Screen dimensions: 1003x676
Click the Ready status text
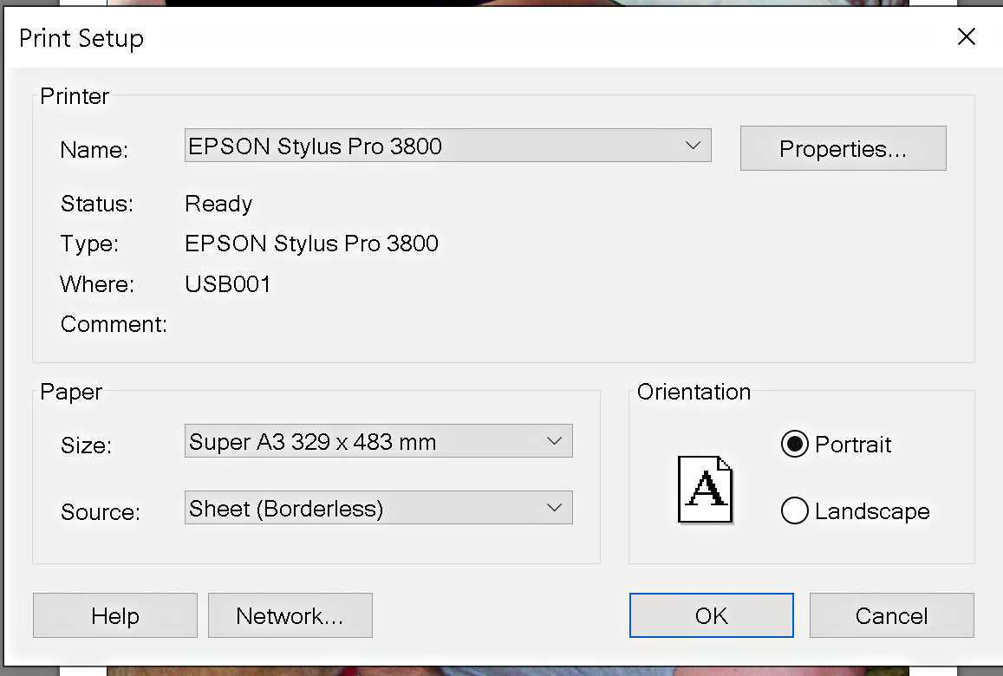[x=218, y=204]
